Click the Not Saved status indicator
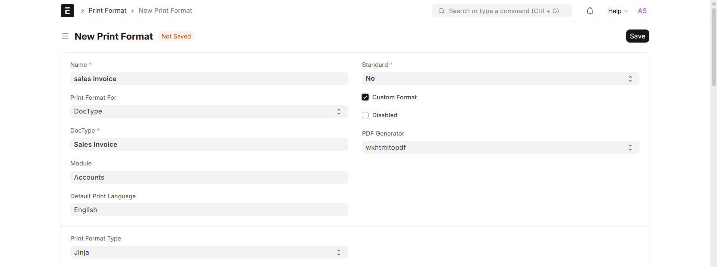Screen dimensions: 717x267 (176, 36)
